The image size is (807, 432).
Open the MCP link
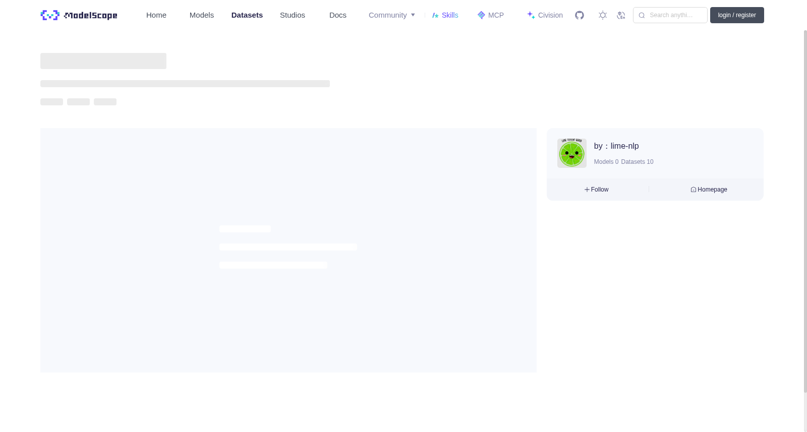(491, 15)
